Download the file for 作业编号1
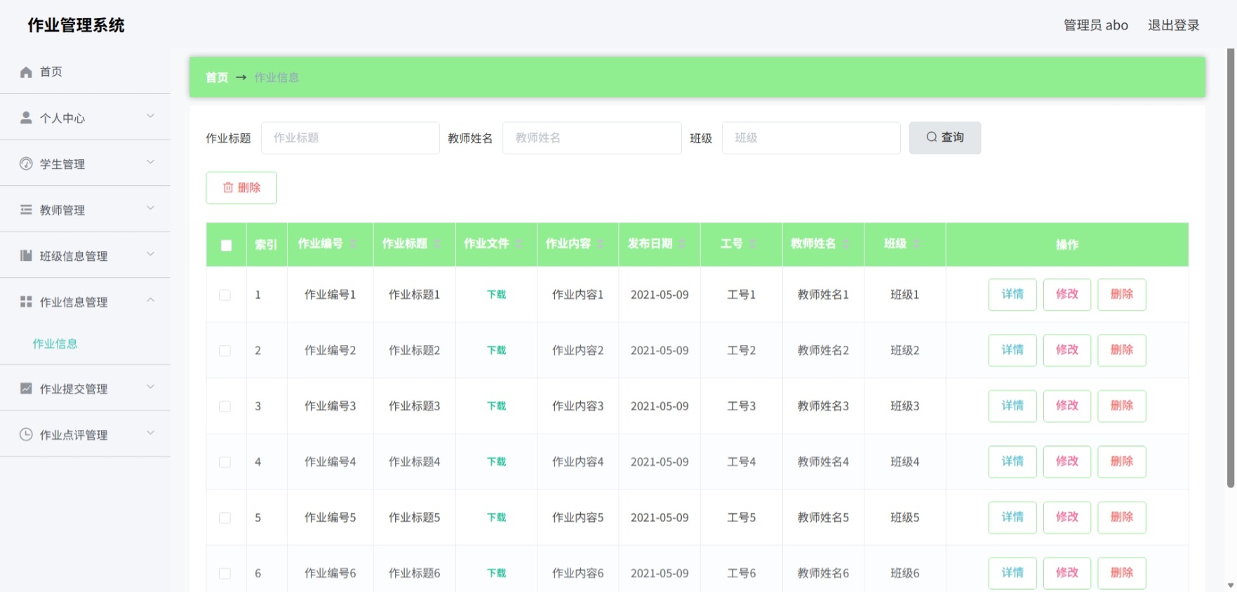The width and height of the screenshot is (1237, 592). pos(496,295)
